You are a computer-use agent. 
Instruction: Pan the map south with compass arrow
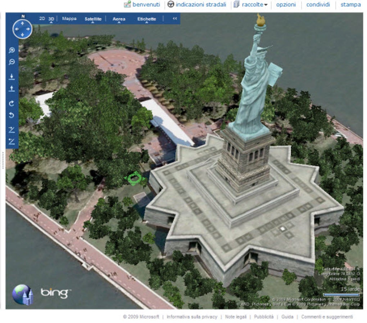tap(22, 35)
